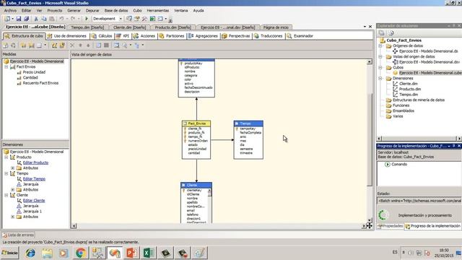
Task: Open the Lista de errores tab
Action: coord(18,235)
